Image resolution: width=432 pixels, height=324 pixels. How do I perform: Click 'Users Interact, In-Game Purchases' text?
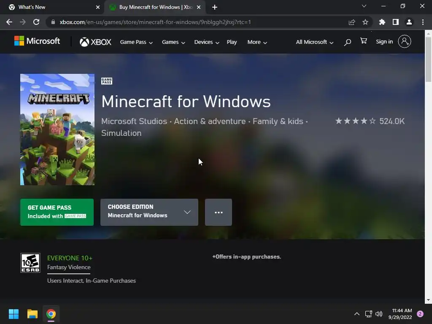92,281
